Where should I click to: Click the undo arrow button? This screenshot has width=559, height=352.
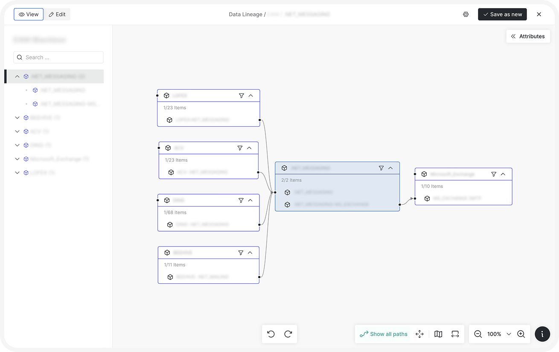click(x=271, y=334)
